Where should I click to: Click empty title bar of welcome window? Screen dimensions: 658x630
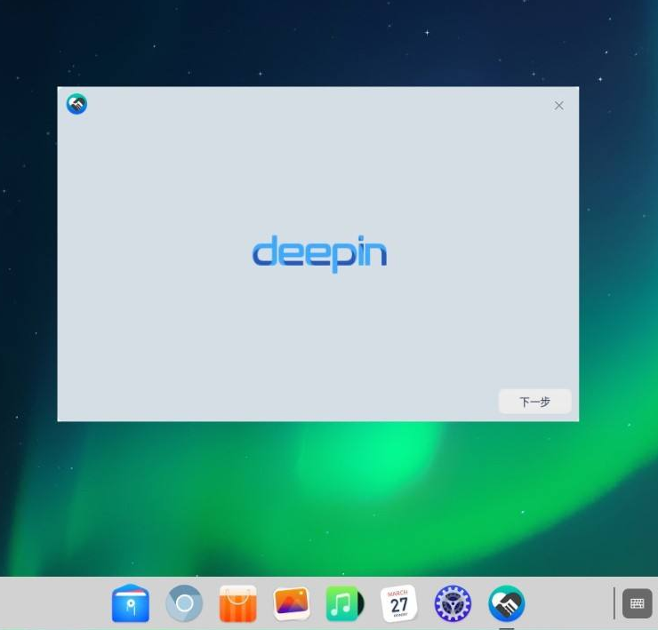pyautogui.click(x=311, y=105)
